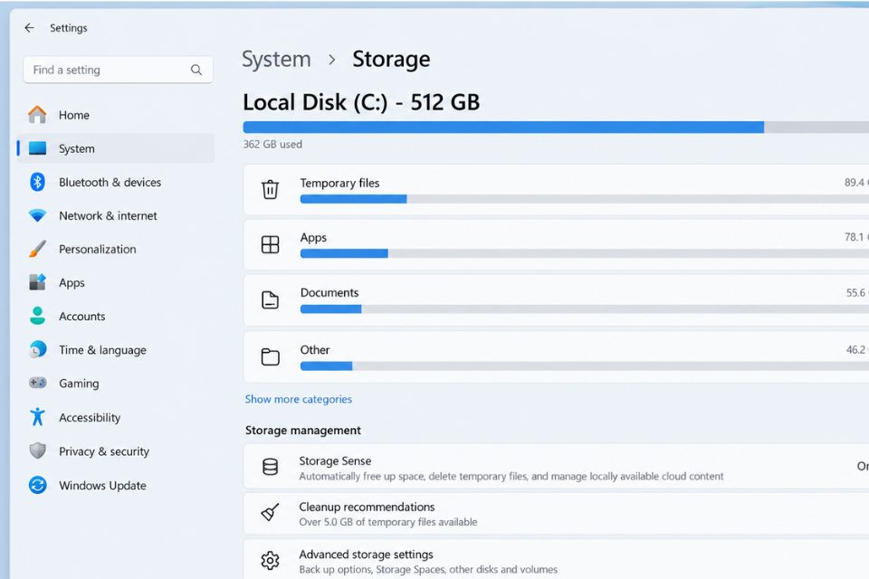This screenshot has height=579, width=869.
Task: Click the search magnifier icon
Action: point(196,70)
